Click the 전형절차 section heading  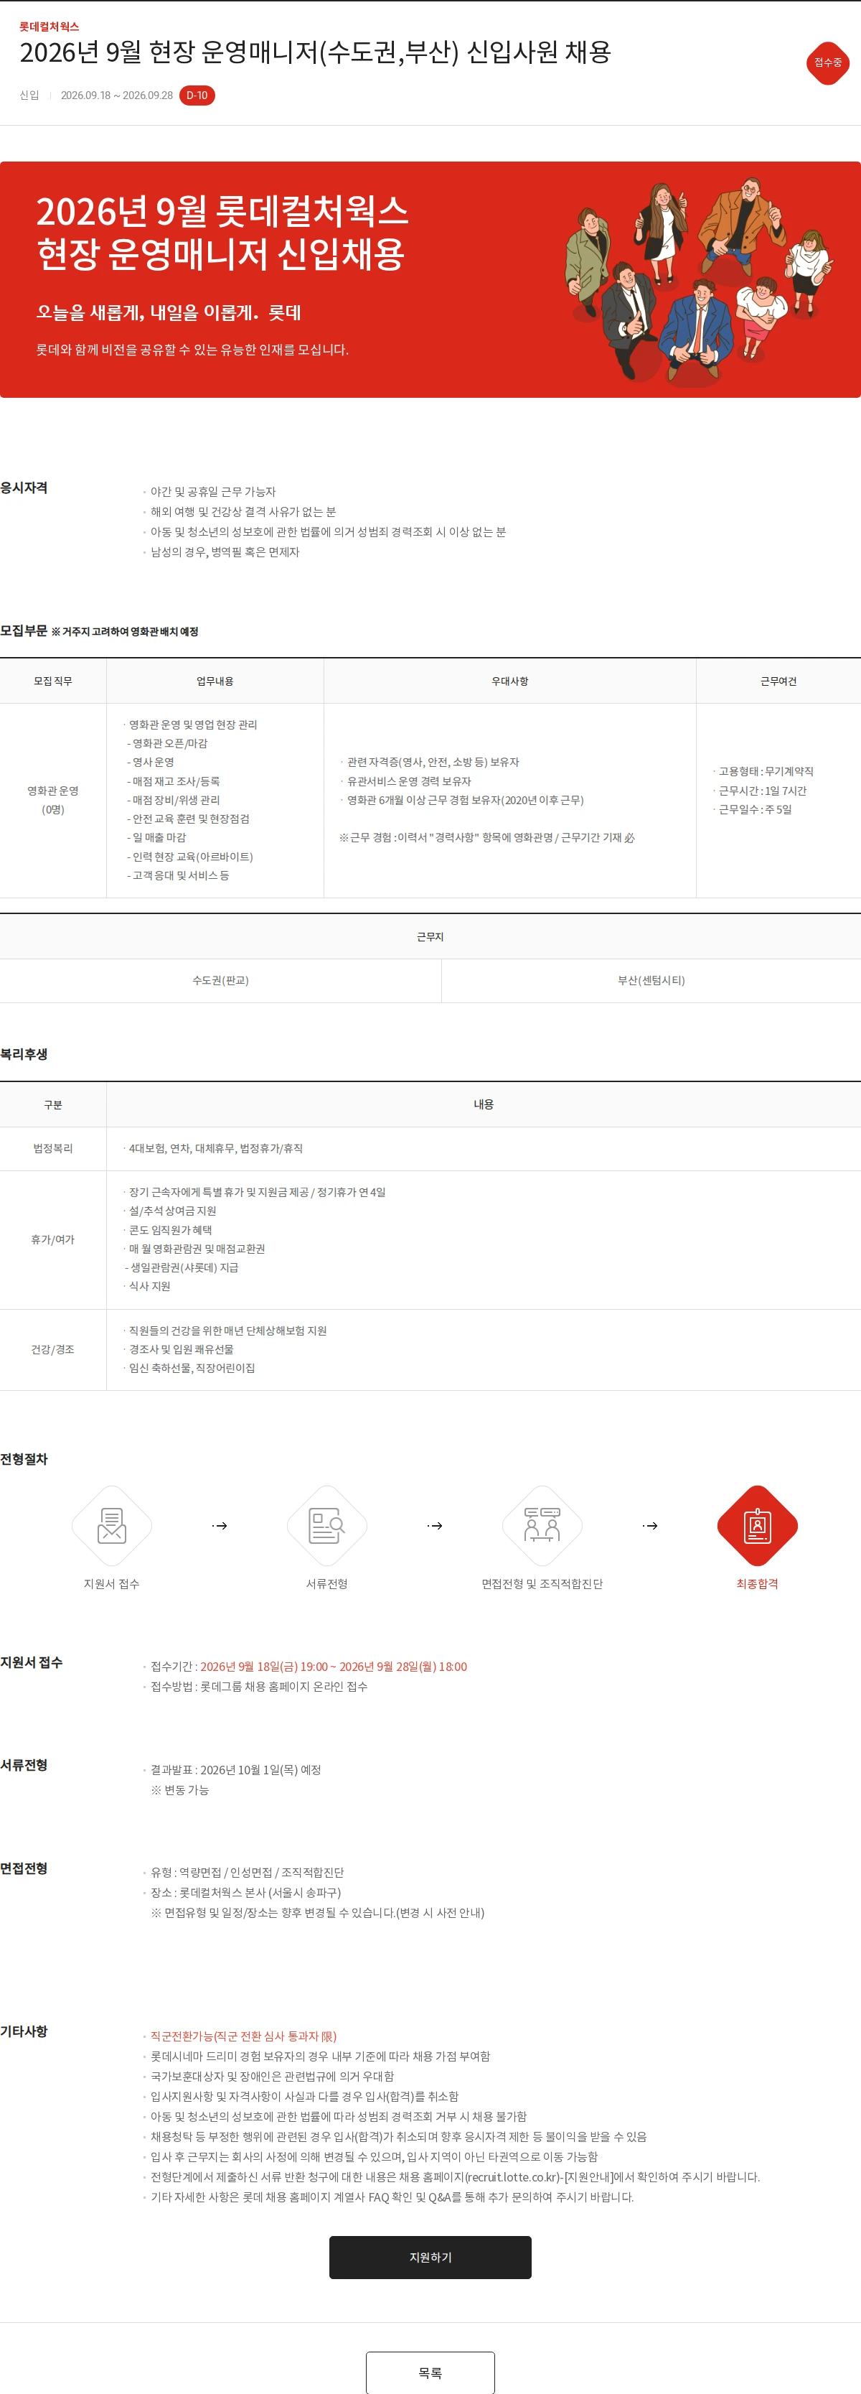pos(24,1459)
